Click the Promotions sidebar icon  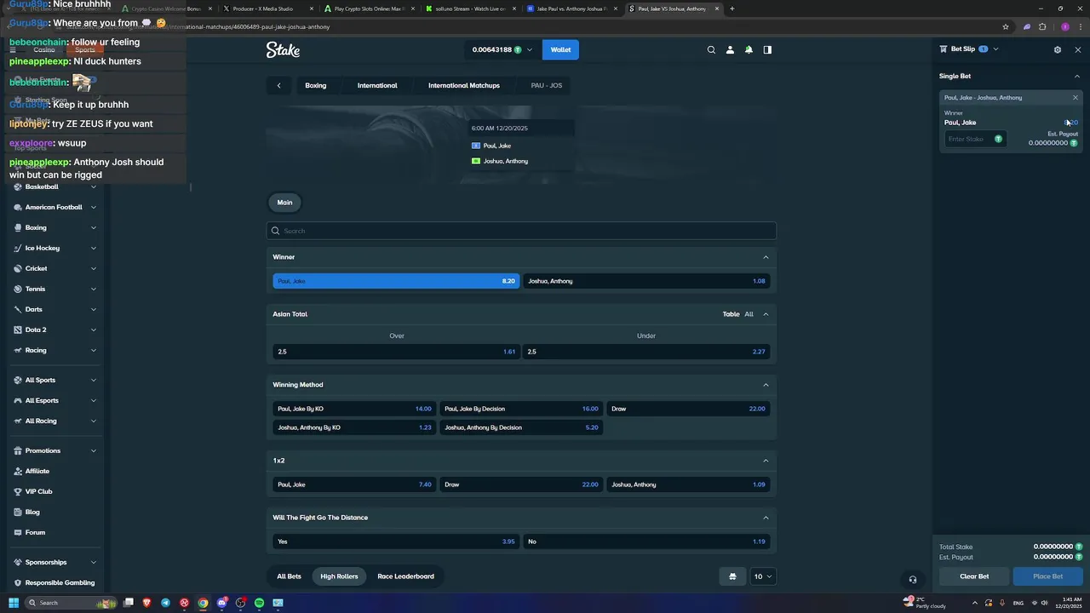pos(18,450)
